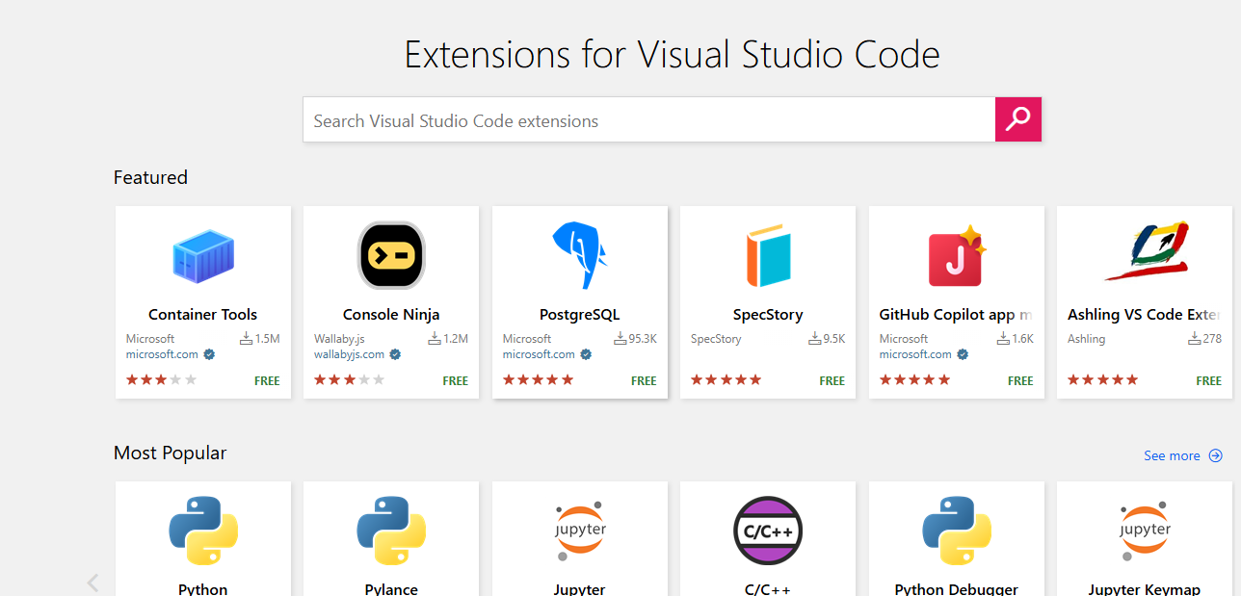Open the Jupyter Keymap extension logo
Viewport: 1241px width, 596px height.
click(1145, 531)
